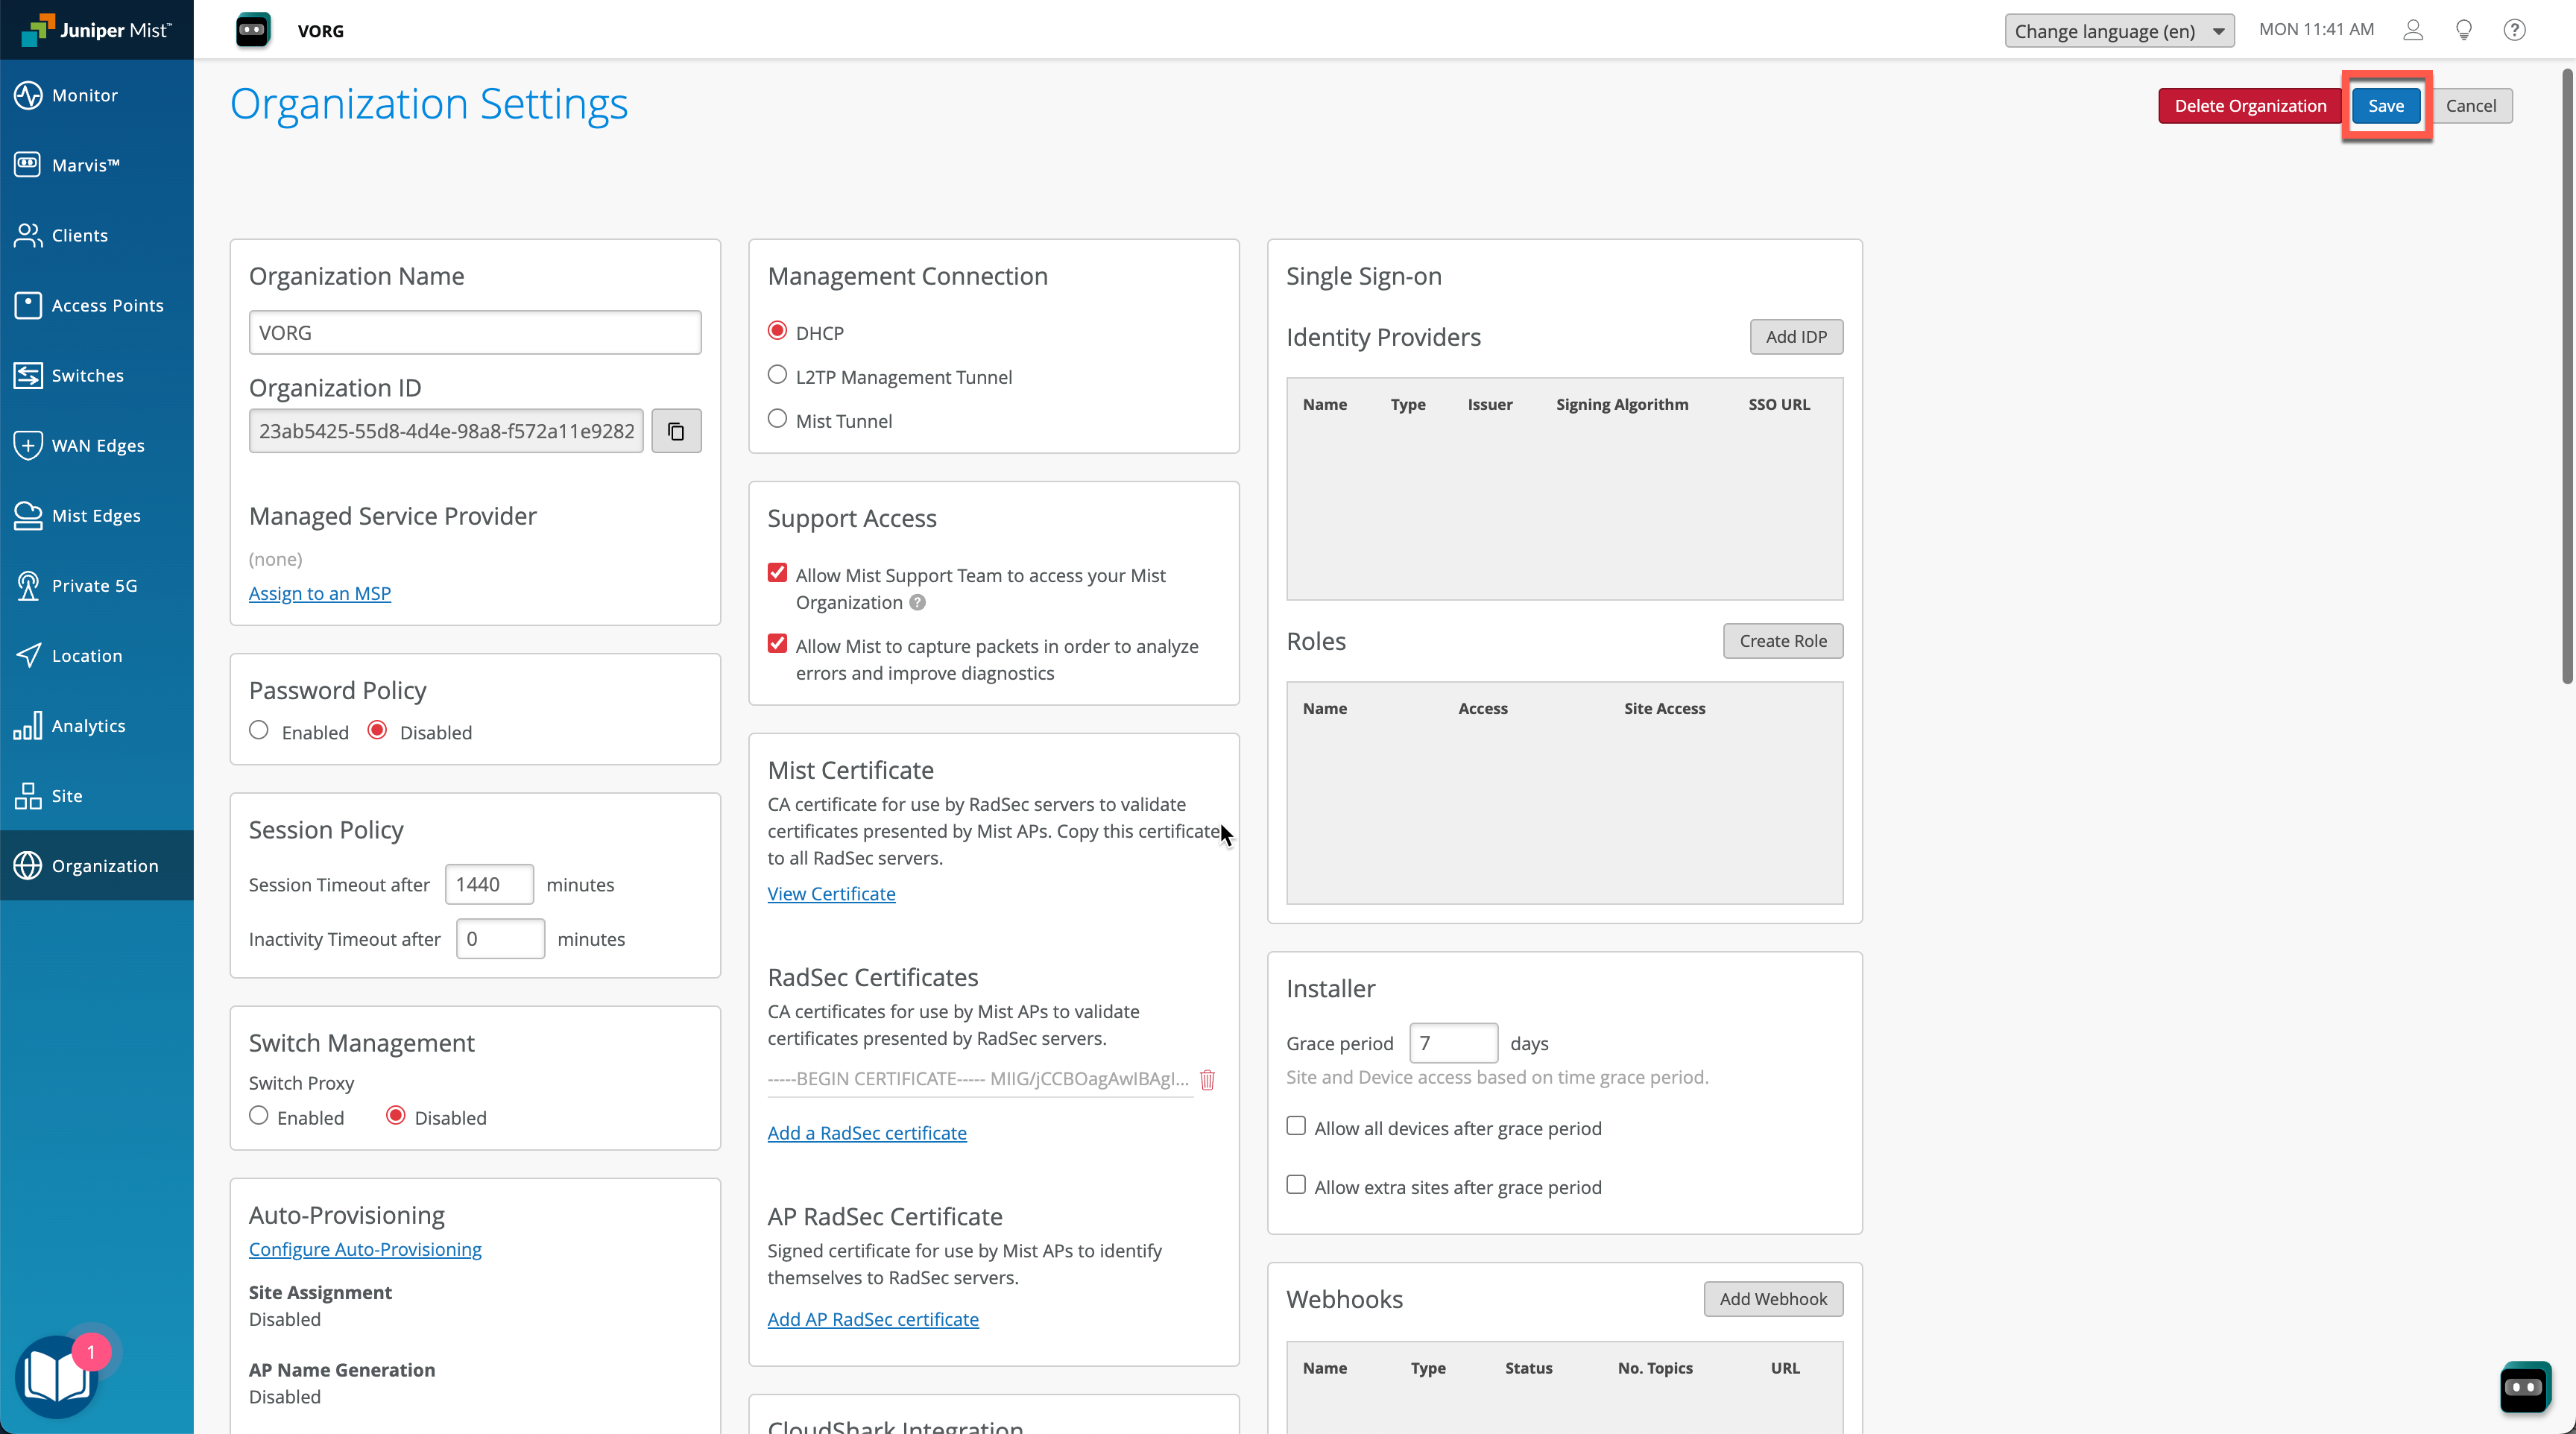The width and height of the screenshot is (2576, 1434).
Task: Delete the RadSec certificate with trash icon
Action: click(1207, 1080)
